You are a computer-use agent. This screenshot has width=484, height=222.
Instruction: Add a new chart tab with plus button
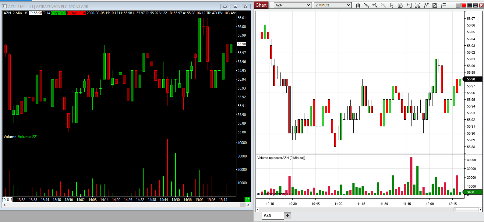pos(288,215)
